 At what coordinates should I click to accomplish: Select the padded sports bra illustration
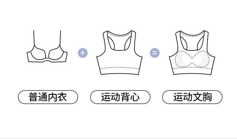click(192, 53)
